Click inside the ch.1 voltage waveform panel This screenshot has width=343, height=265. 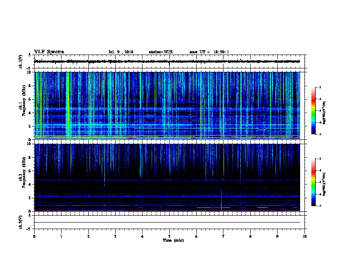pos(169,61)
